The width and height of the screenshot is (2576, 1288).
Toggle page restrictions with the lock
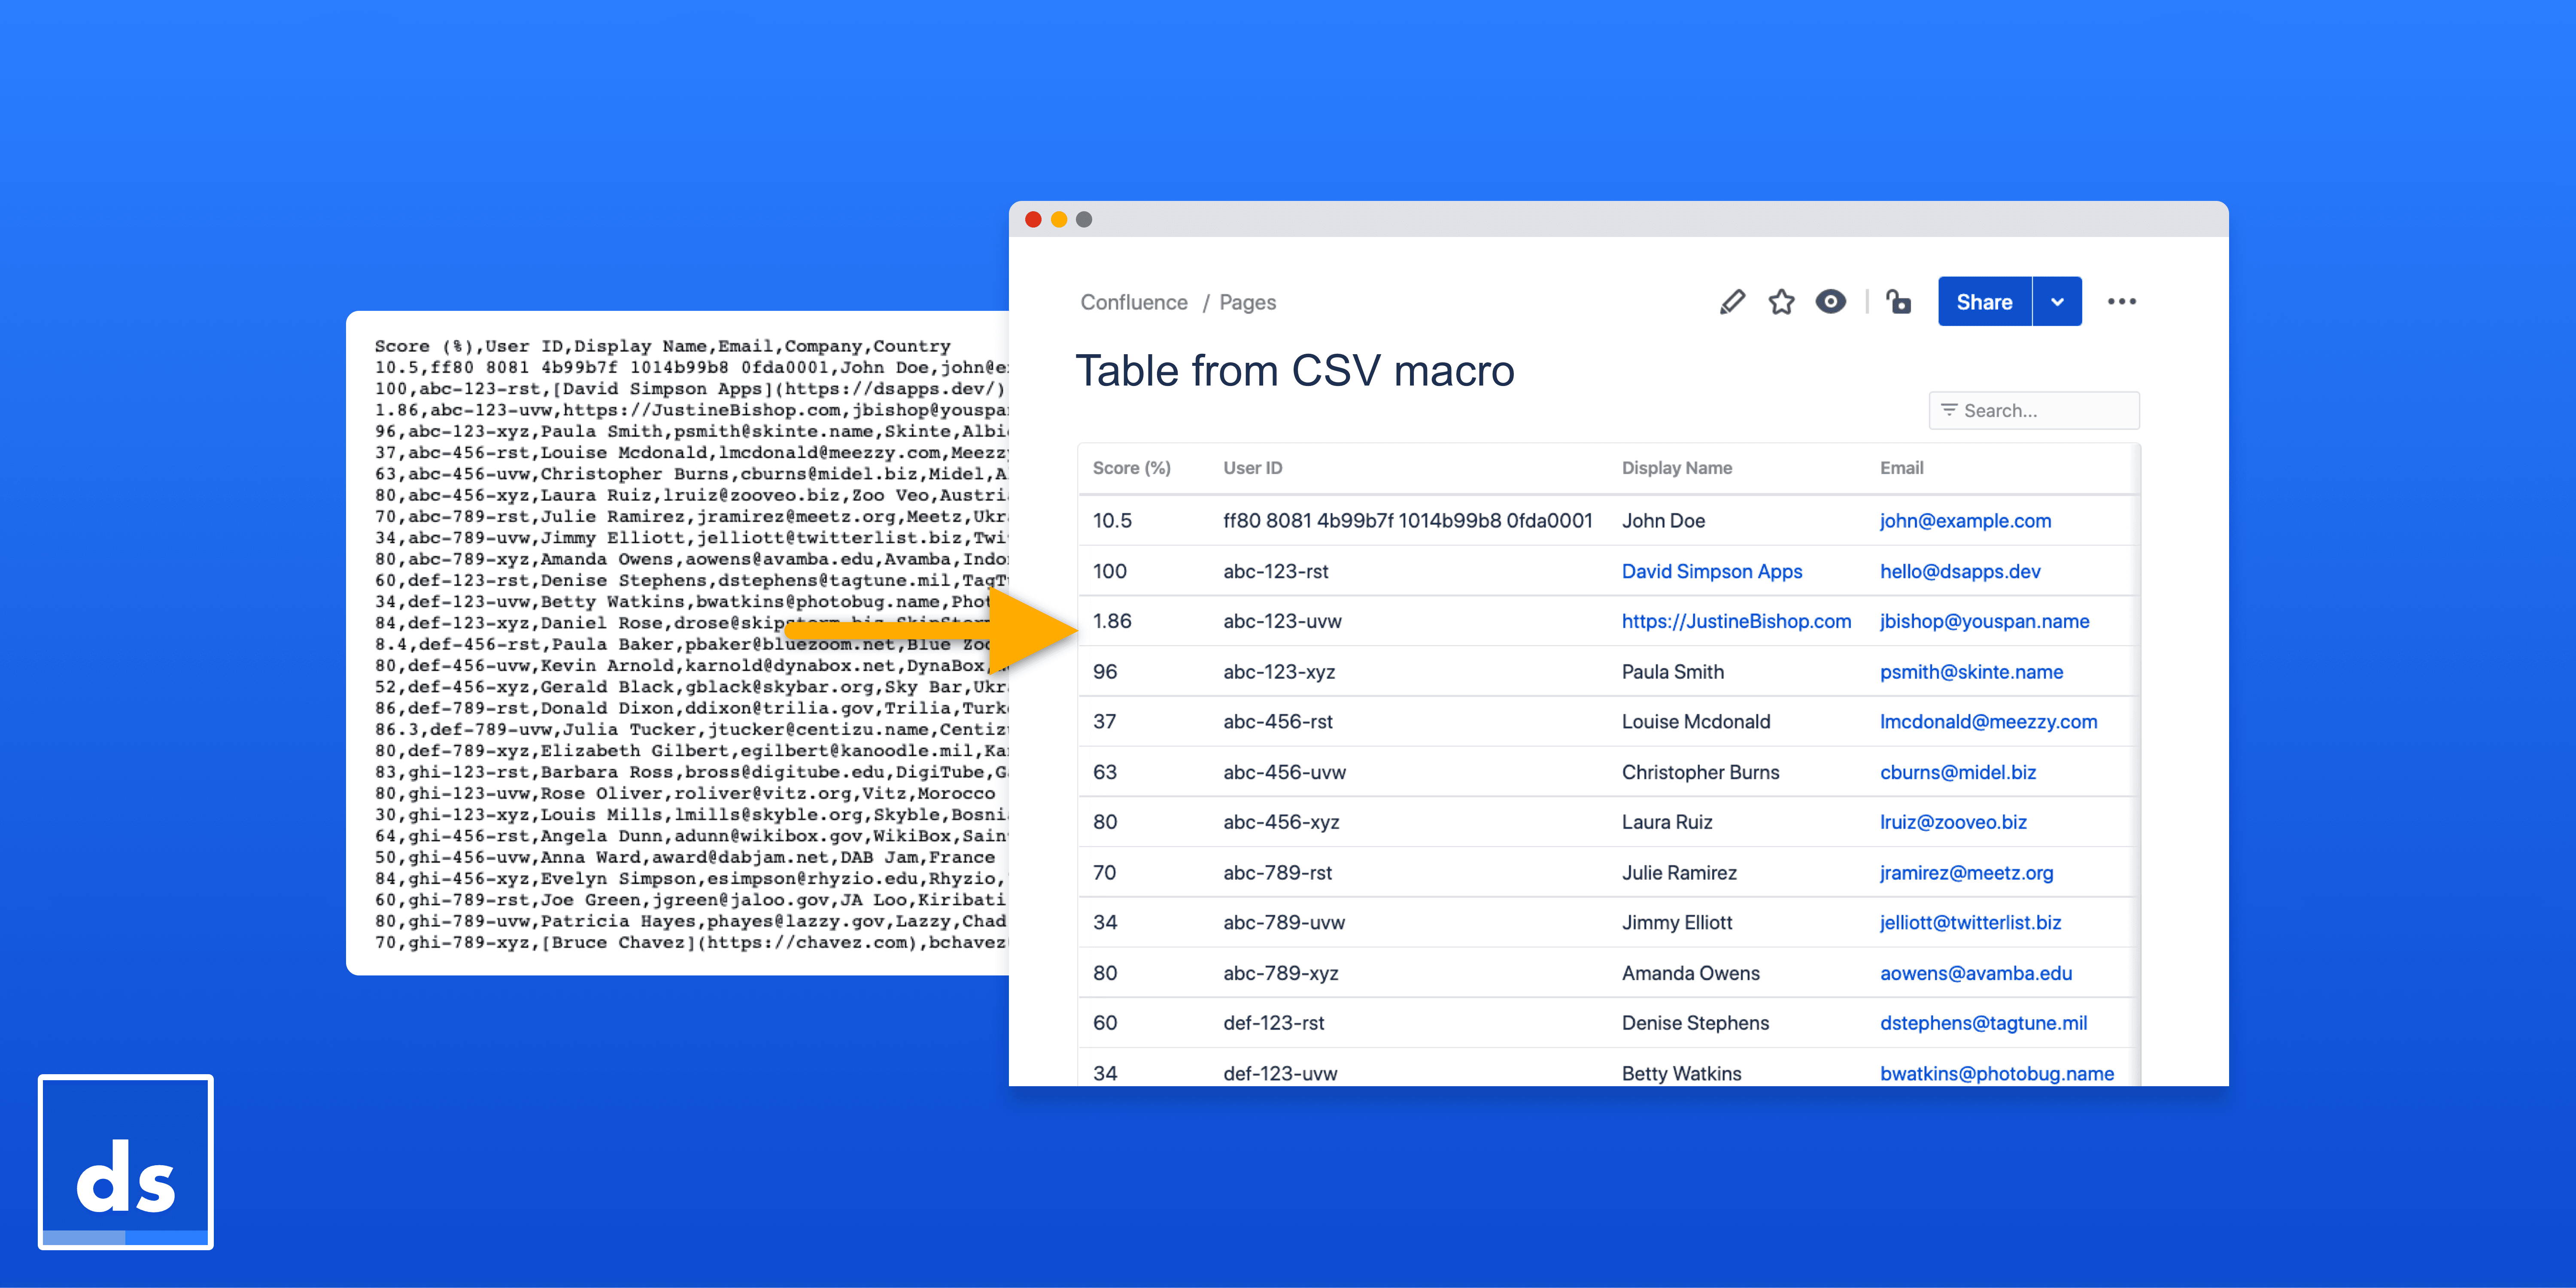pyautogui.click(x=1898, y=301)
